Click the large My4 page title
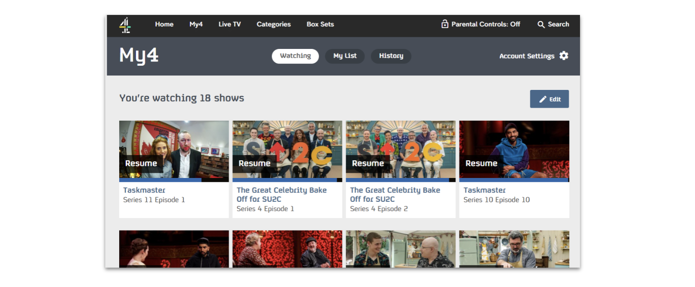Viewport: 695px width, 287px height. coord(139,55)
